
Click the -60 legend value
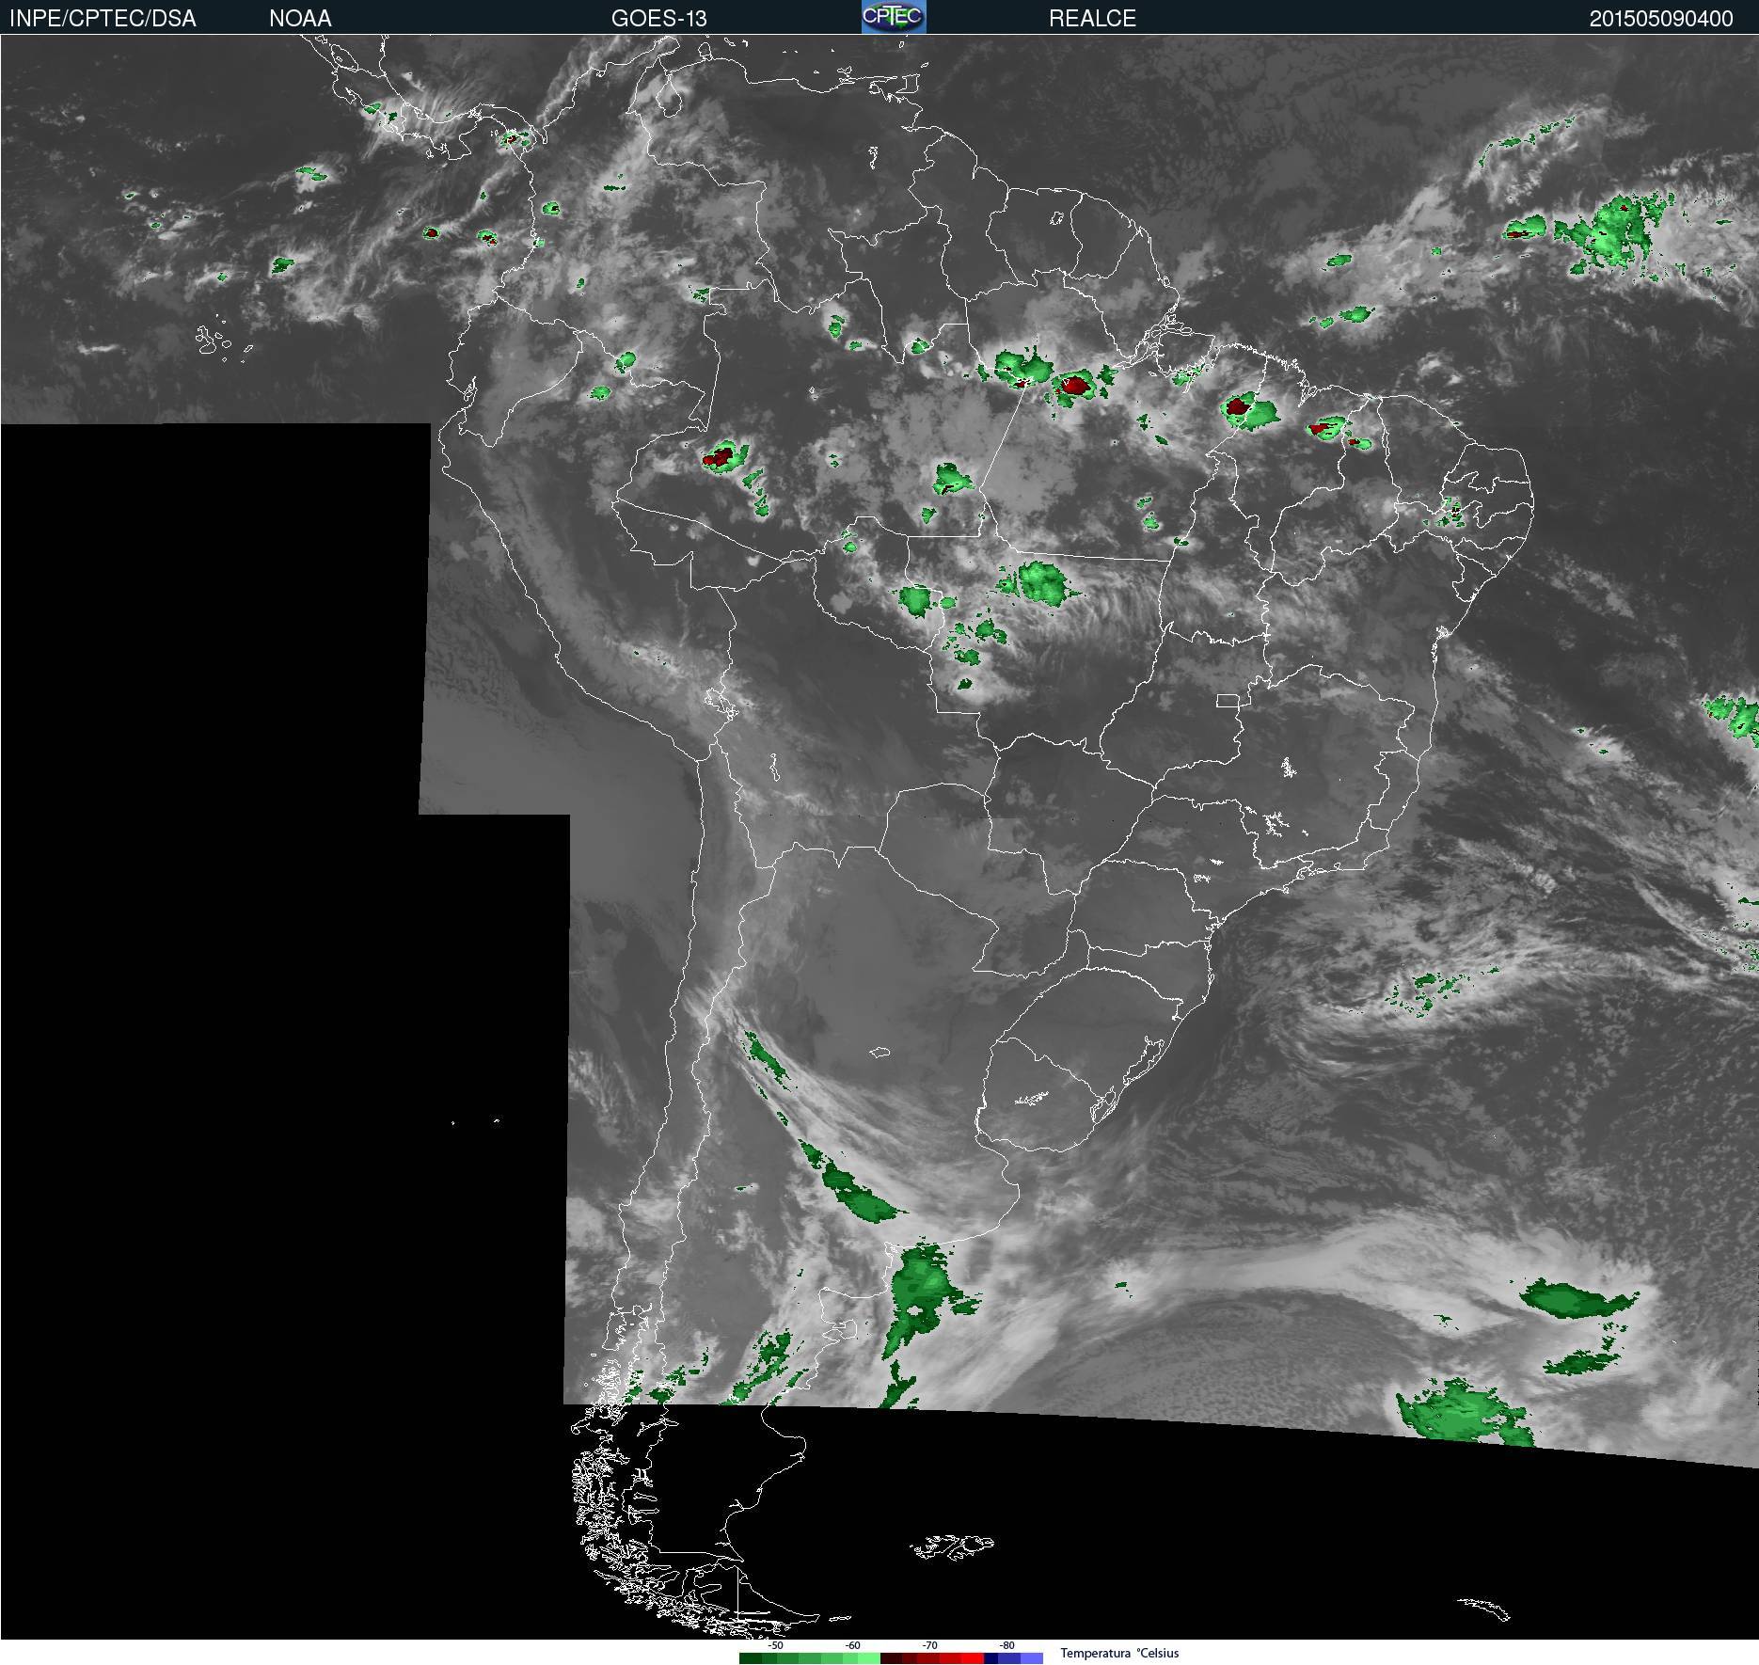(852, 1645)
